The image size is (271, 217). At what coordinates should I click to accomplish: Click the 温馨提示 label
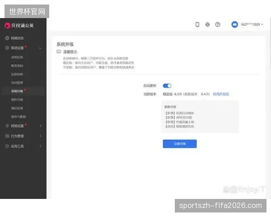coord(70,52)
